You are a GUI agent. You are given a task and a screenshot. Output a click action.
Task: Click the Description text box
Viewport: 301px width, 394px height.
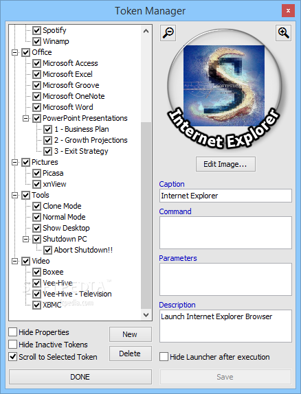tap(225, 326)
